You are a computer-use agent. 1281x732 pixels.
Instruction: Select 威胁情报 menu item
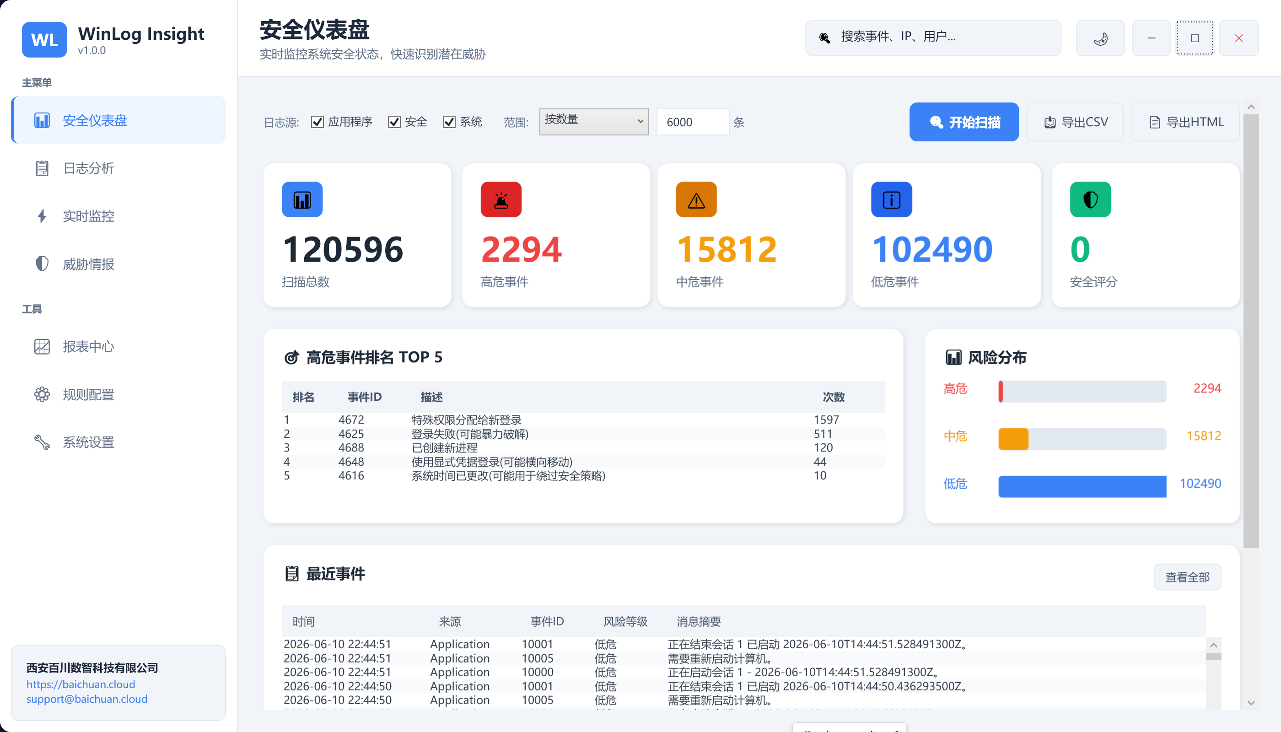click(x=118, y=264)
